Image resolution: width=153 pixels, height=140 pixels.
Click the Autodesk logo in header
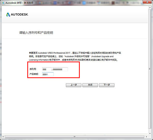tap(17, 14)
